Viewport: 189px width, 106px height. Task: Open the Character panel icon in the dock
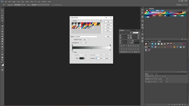coord(142,32)
